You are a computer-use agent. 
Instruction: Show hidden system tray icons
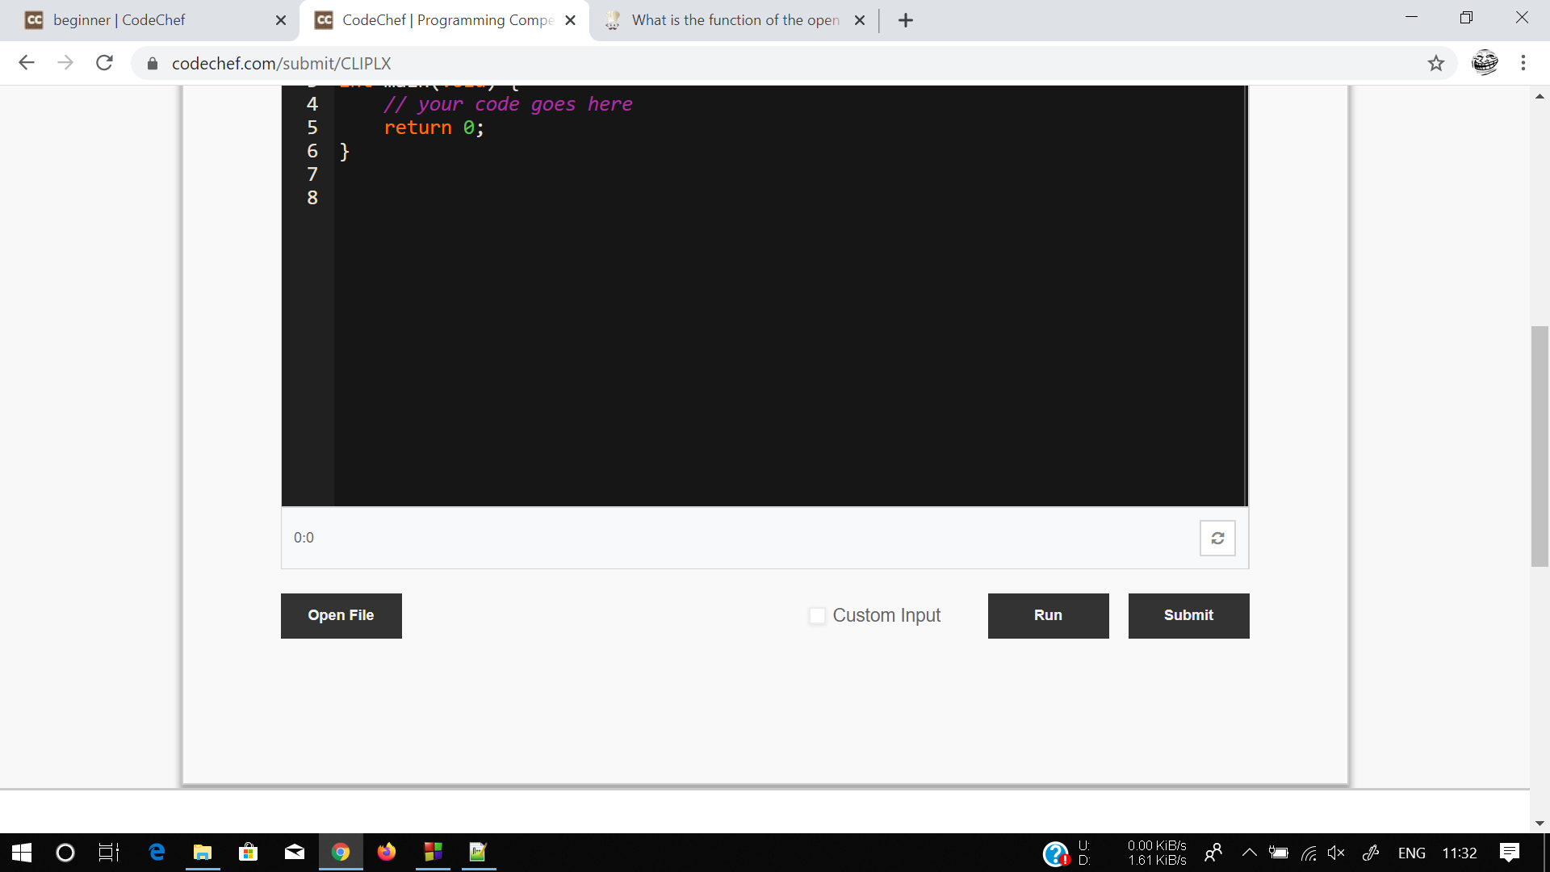pos(1249,853)
